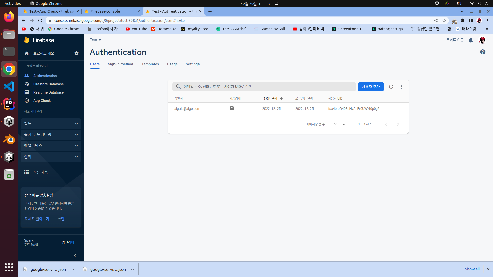The image size is (493, 277).
Task: Expand the 애널리틱스 category
Action: (51, 146)
